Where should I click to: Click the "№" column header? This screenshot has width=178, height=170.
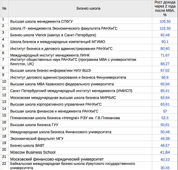[4, 8]
